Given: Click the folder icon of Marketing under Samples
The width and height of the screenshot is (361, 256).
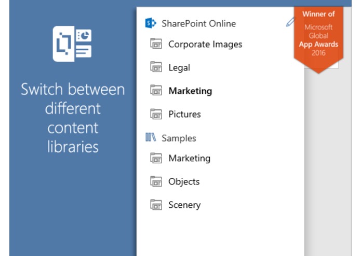Looking at the screenshot, I should click(156, 158).
